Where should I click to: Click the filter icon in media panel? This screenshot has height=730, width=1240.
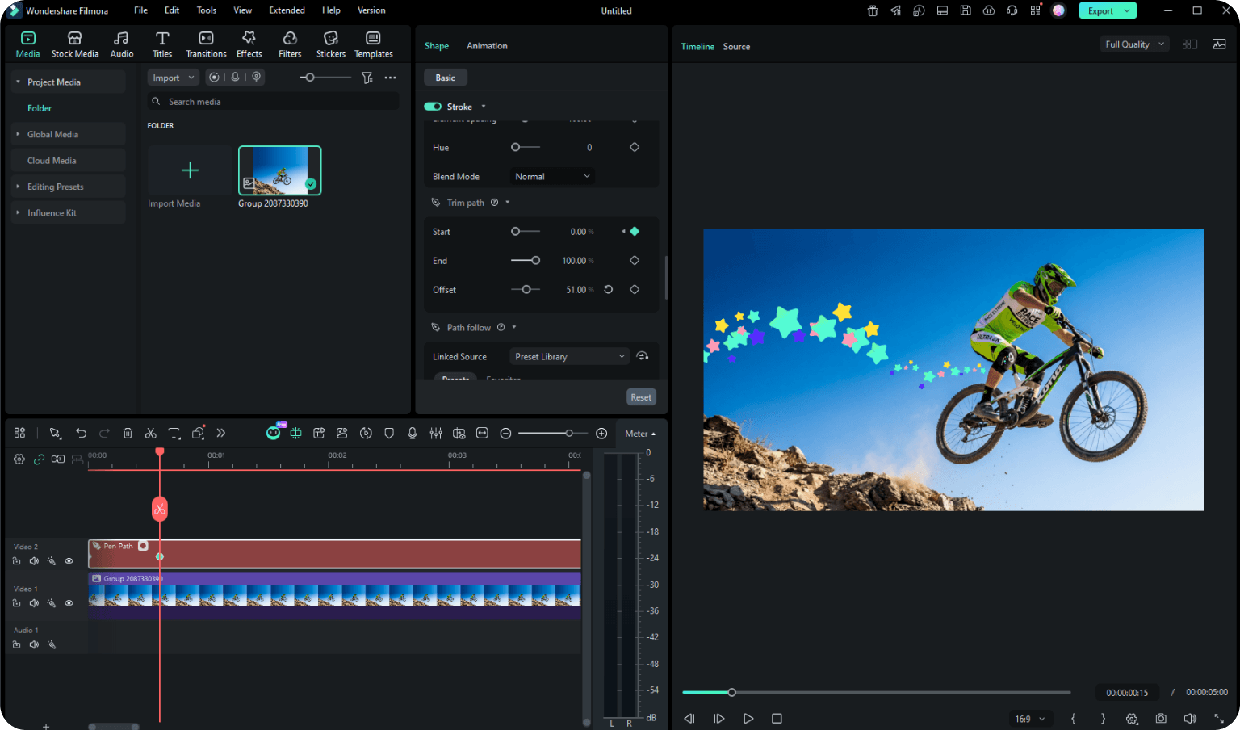coord(367,78)
